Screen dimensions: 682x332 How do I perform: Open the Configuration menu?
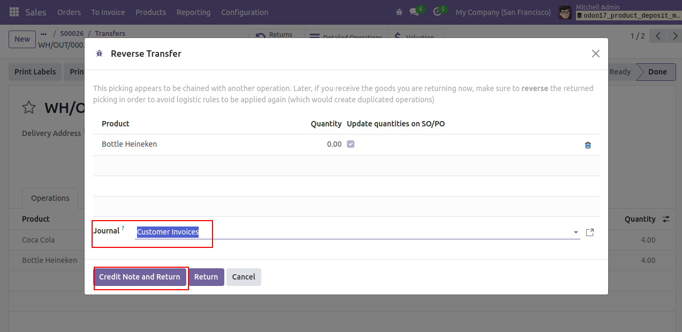tap(245, 12)
